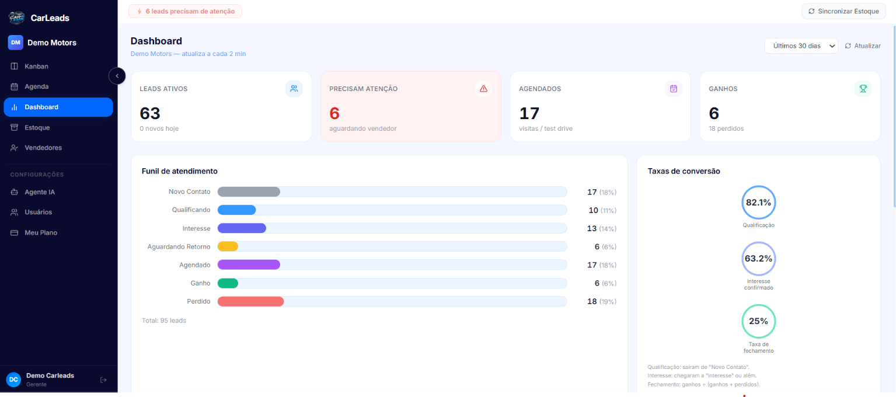Open Meu Plano page
The image size is (896, 397).
tap(58, 232)
